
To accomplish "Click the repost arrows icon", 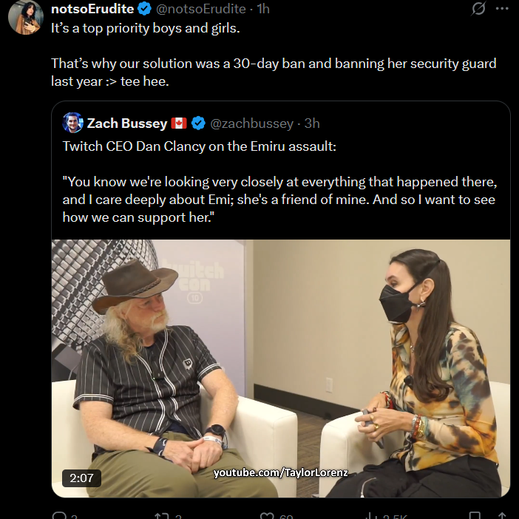I will click(x=162, y=516).
